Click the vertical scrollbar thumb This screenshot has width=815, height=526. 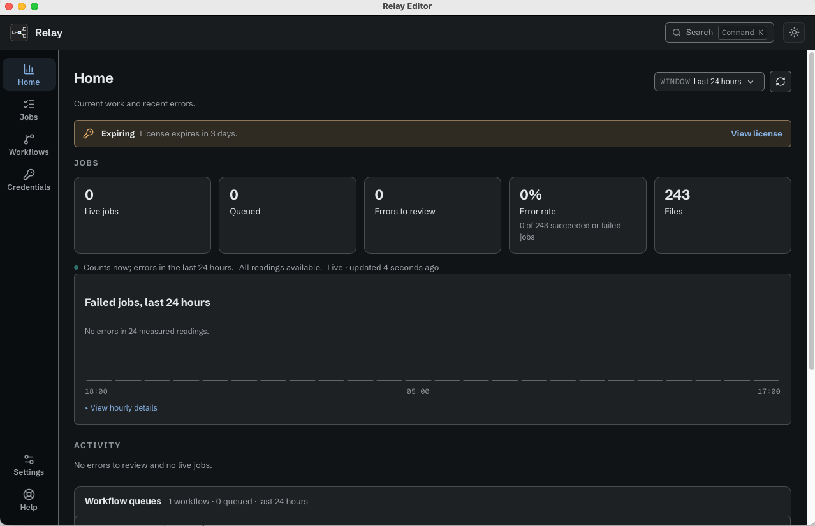click(811, 210)
